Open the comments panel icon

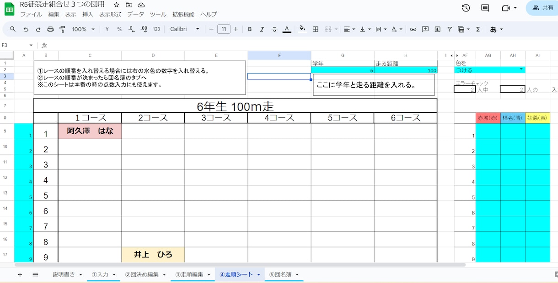[x=485, y=8]
